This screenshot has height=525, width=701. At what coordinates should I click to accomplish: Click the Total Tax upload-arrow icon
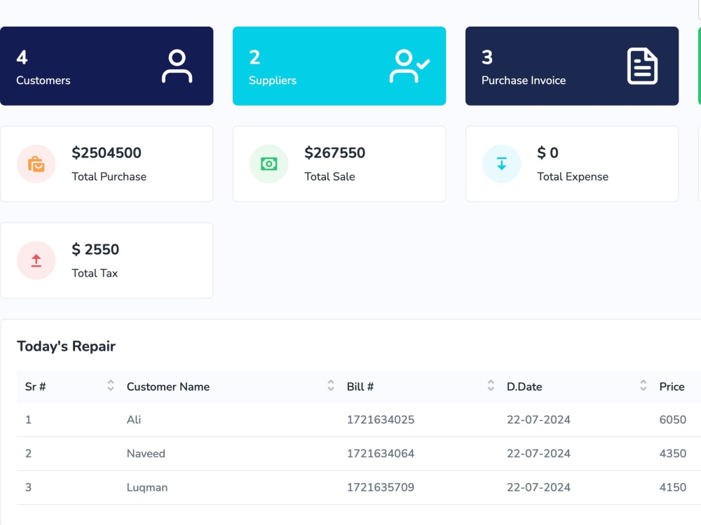click(x=36, y=260)
